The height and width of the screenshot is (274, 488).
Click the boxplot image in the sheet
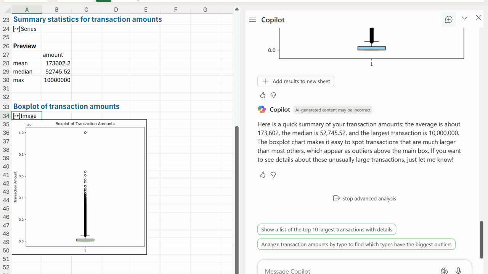[79, 186]
